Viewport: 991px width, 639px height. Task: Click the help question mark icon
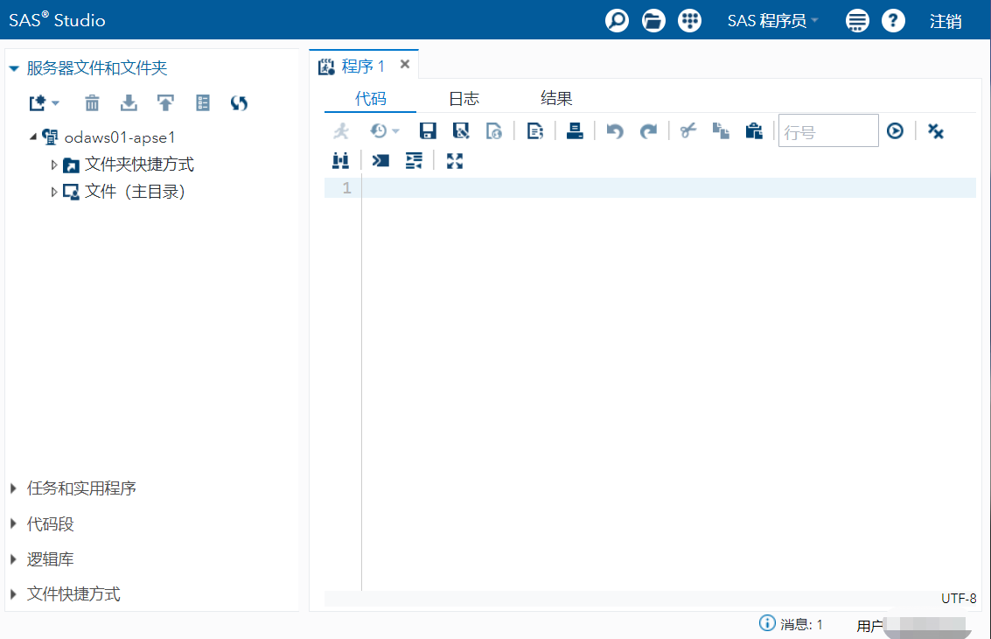893,21
